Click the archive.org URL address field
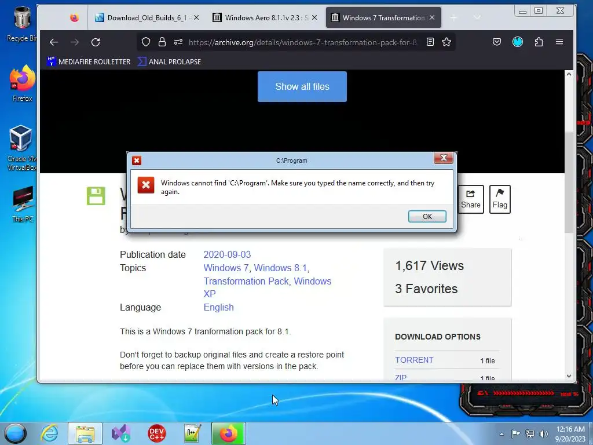Image resolution: width=593 pixels, height=445 pixels. coord(302,42)
